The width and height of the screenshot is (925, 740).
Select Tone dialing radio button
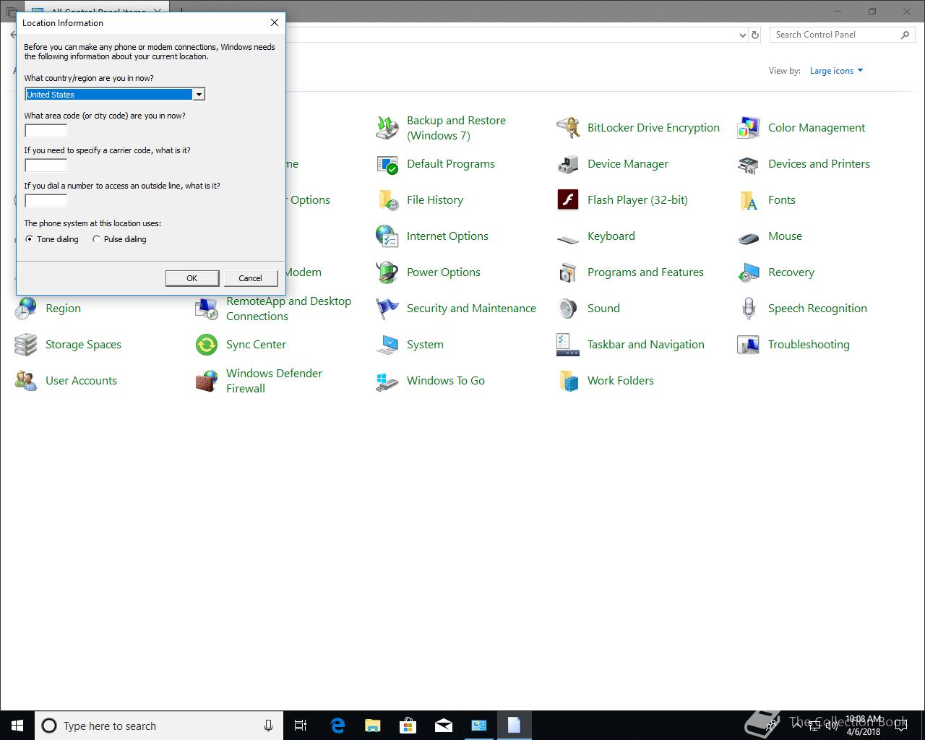click(29, 239)
